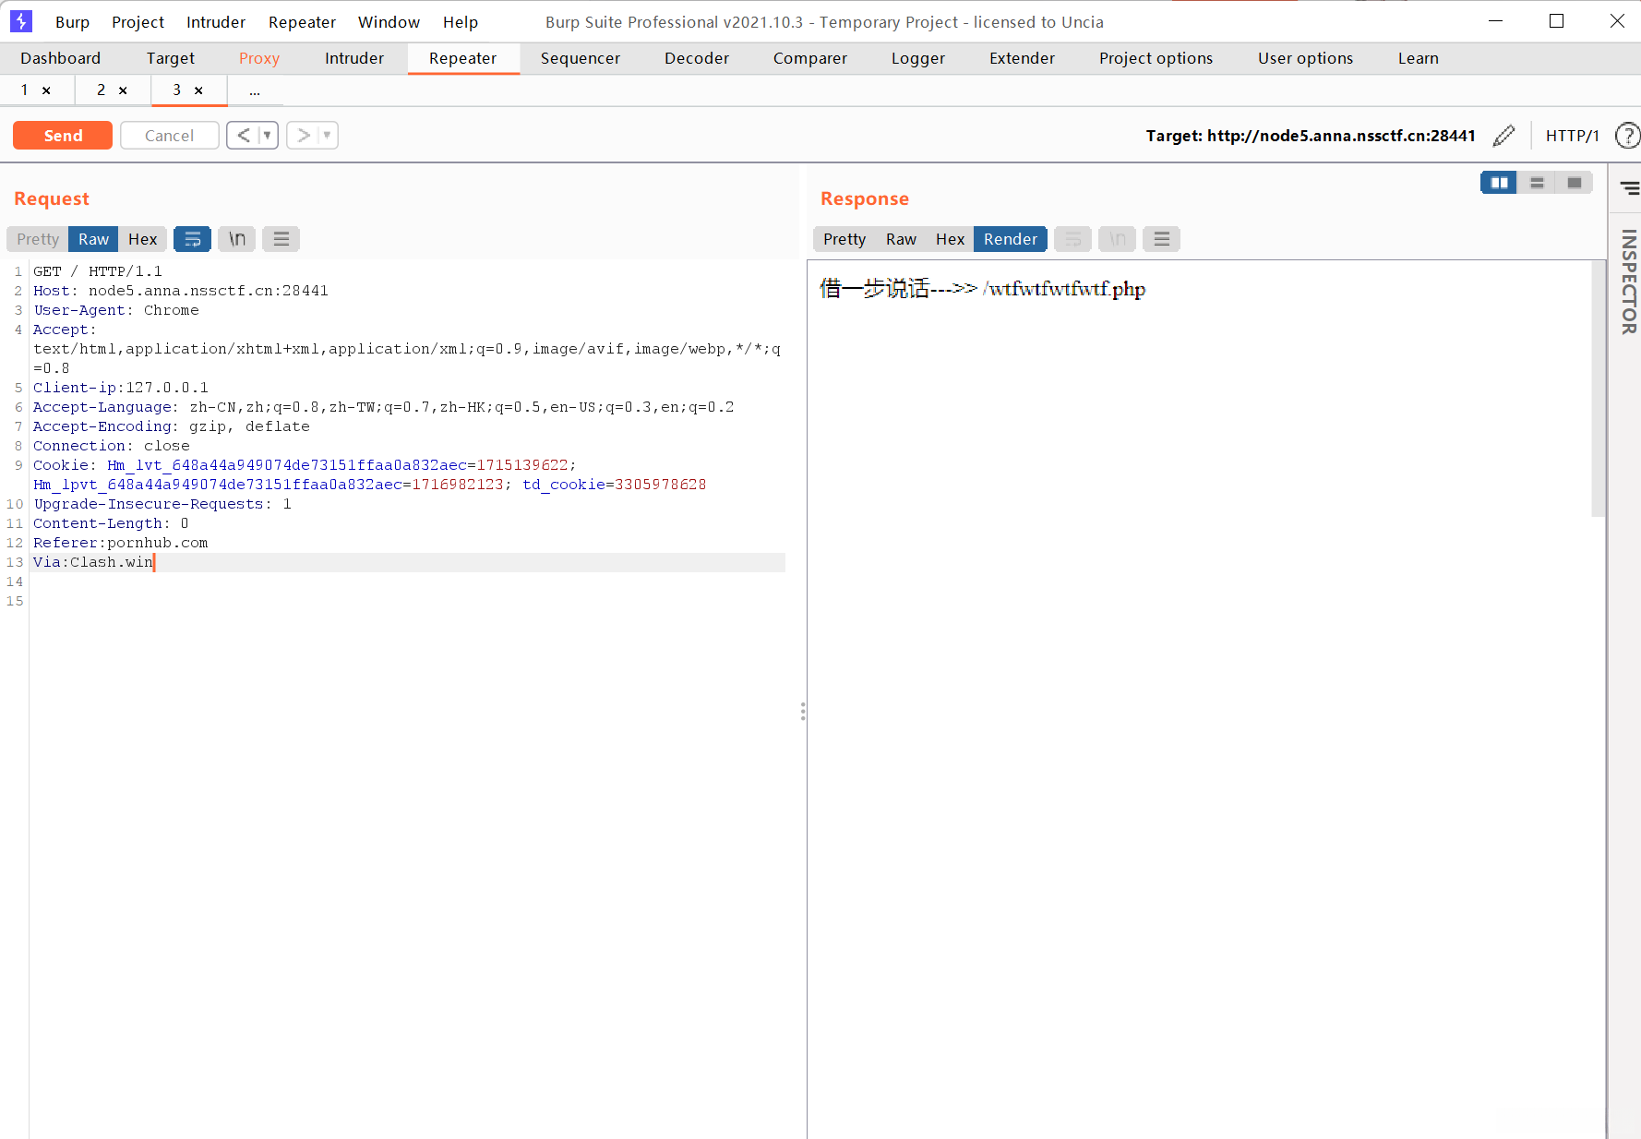Switch to the Intruder tool tab
This screenshot has width=1641, height=1139.
tap(354, 58)
